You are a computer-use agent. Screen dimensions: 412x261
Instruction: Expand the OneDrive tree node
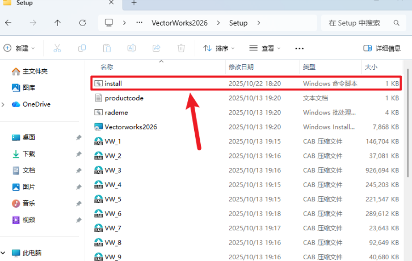(4, 104)
